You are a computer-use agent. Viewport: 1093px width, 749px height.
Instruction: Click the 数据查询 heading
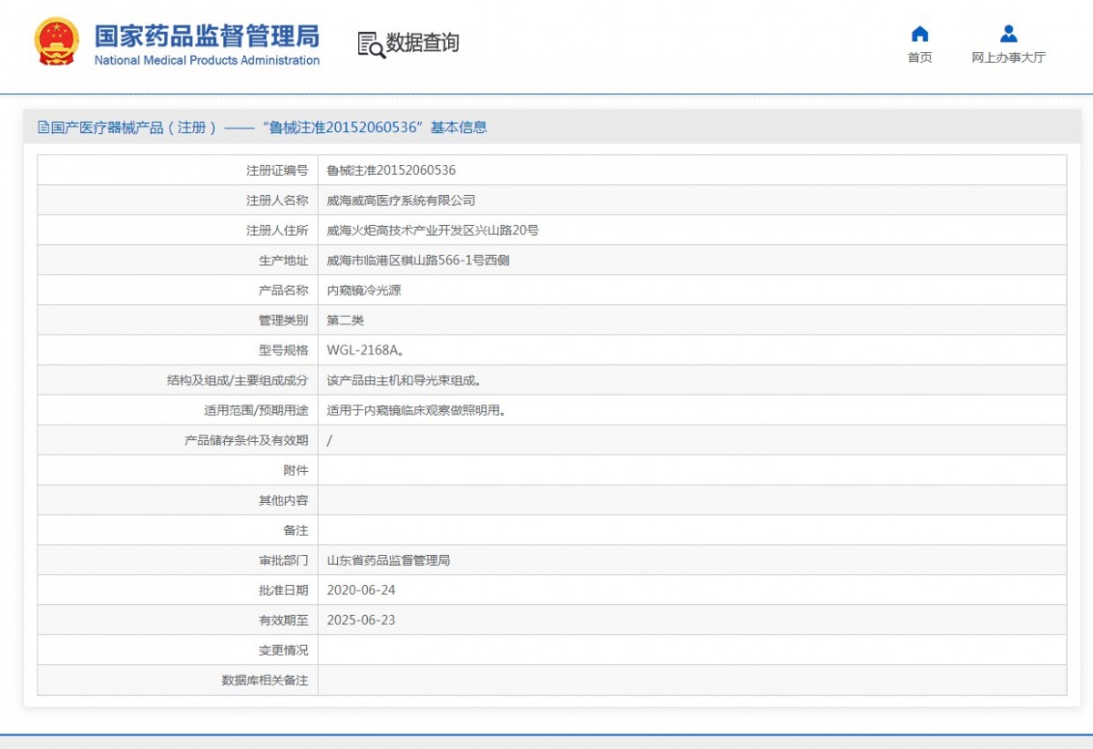pyautogui.click(x=423, y=43)
